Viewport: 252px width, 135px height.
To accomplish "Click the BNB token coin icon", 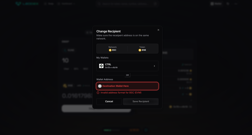I will click(x=140, y=50).
